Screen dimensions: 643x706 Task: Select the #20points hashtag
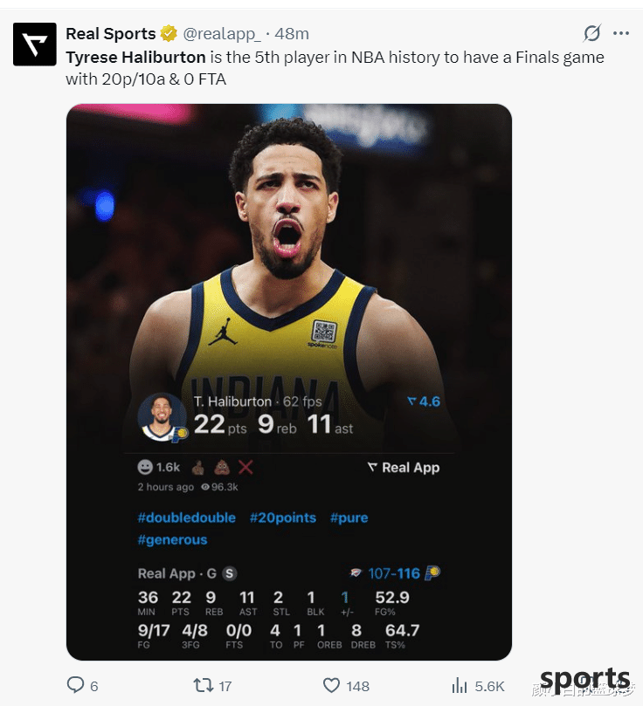click(x=283, y=518)
